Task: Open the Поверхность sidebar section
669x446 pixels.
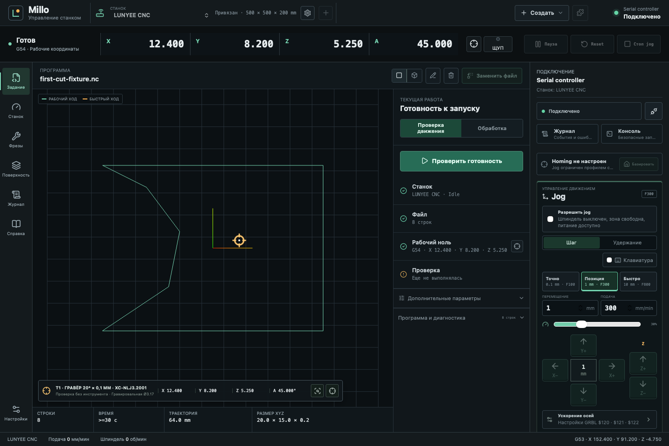Action: click(16, 169)
